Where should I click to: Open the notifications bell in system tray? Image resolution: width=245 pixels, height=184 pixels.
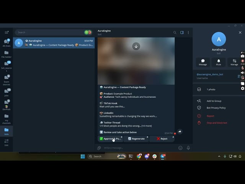pyautogui.click(x=240, y=156)
